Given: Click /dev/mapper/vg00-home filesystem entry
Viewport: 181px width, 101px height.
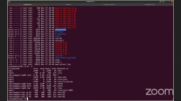Looking at the screenshot, I should (x=20, y=84).
